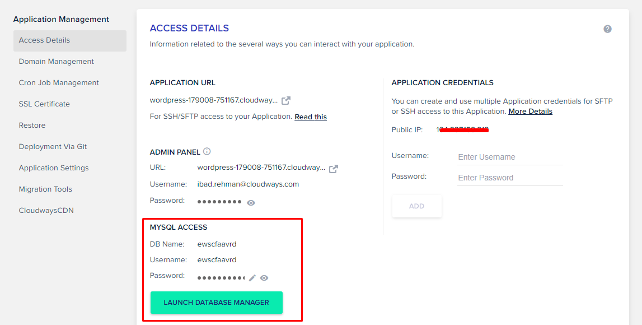
Task: Click the info icon beside Admin Panel
Action: [207, 150]
